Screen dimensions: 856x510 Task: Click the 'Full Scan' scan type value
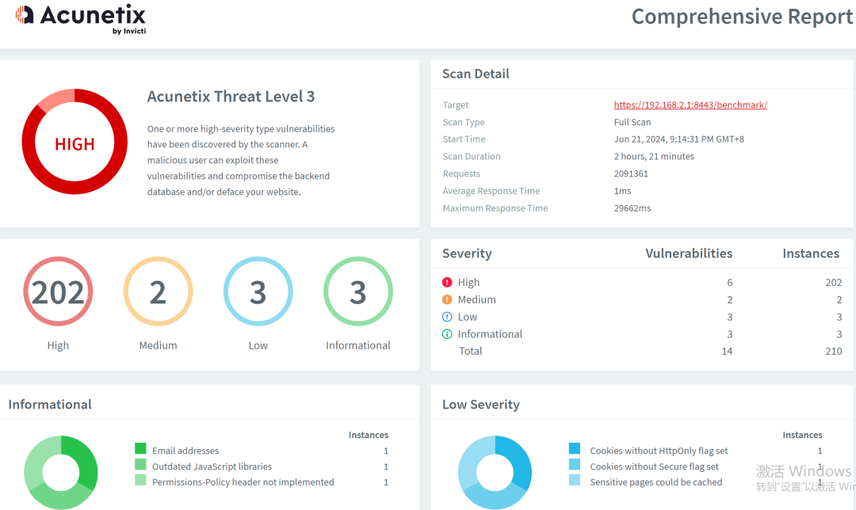coord(632,122)
